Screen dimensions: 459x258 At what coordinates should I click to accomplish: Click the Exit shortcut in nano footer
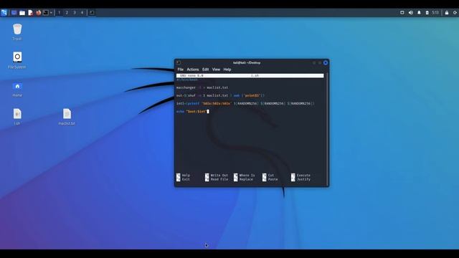(184, 179)
